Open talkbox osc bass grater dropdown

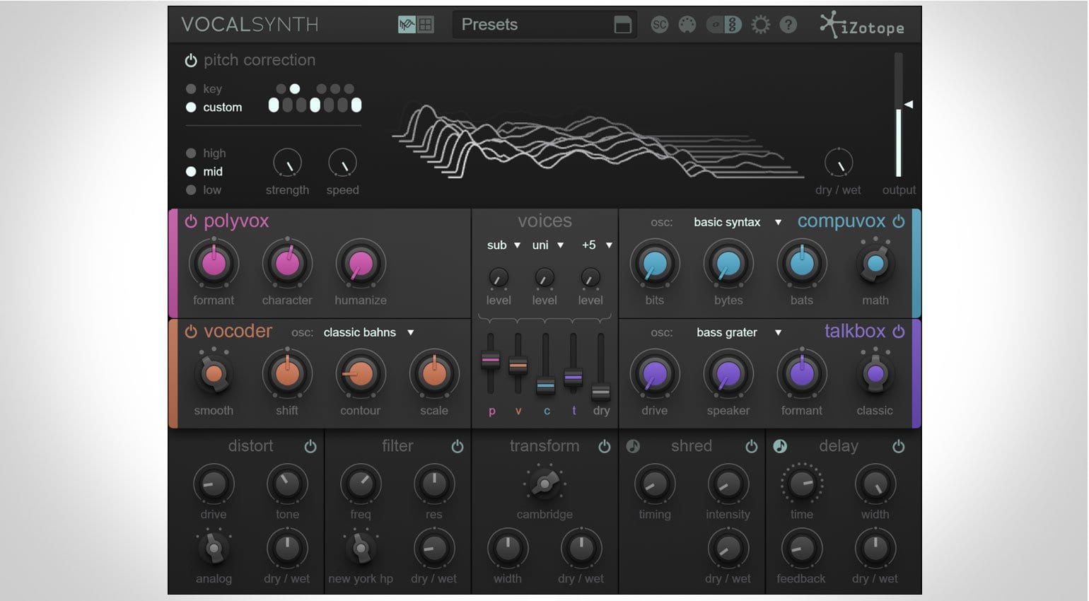click(739, 332)
